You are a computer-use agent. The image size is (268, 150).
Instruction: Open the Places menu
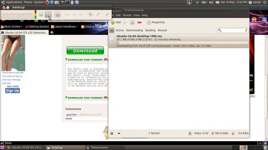coord(28,2)
